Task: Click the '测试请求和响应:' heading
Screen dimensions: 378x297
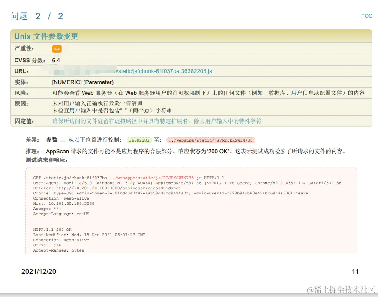Action: coord(47,160)
